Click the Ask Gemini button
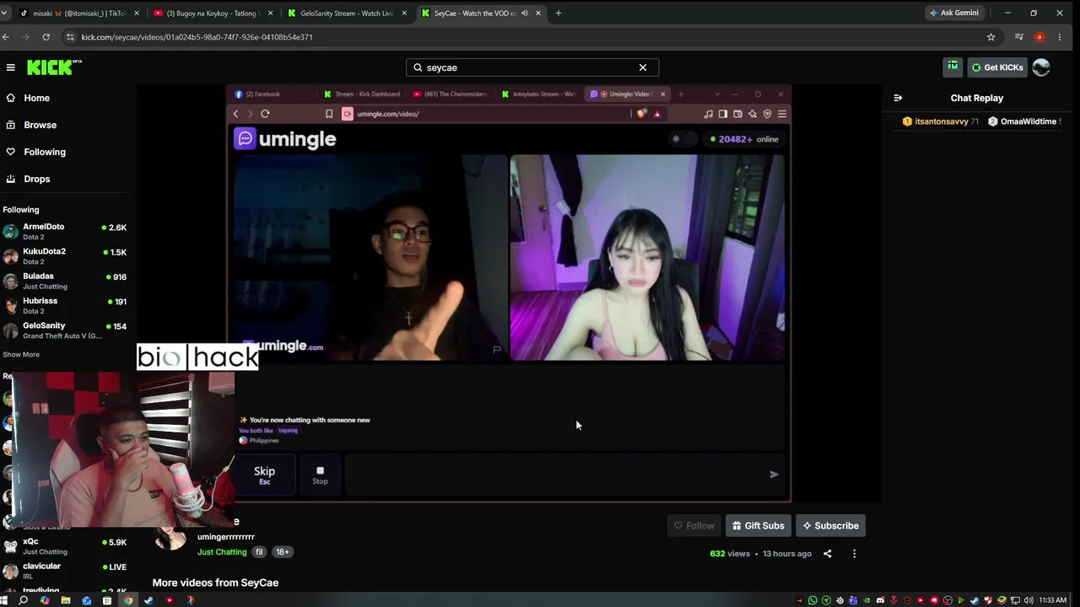Viewport: 1080px width, 607px height. (954, 13)
